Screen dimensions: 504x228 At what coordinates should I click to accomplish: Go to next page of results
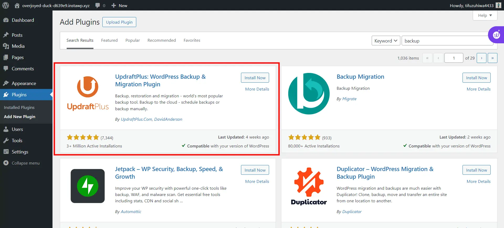(481, 58)
